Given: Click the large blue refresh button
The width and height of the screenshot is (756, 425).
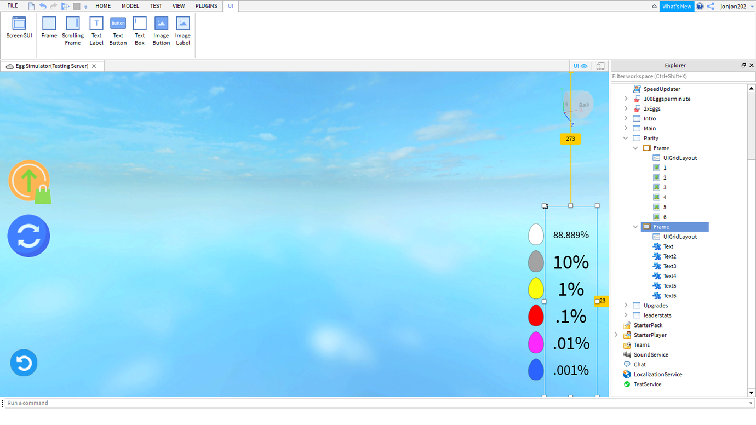Looking at the screenshot, I should 28,236.
